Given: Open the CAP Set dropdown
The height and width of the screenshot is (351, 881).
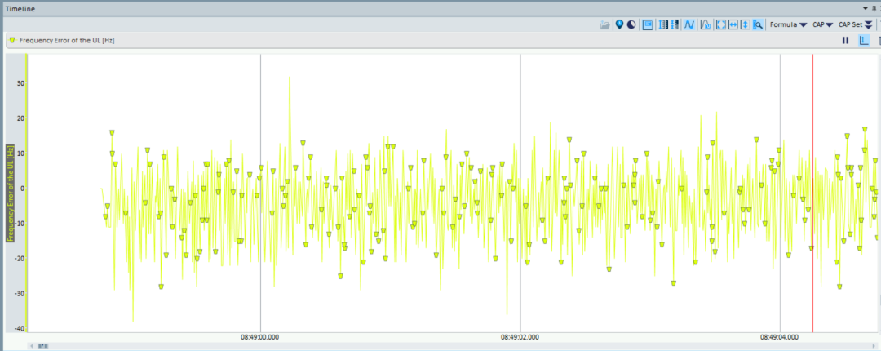Looking at the screenshot, I should coord(855,24).
